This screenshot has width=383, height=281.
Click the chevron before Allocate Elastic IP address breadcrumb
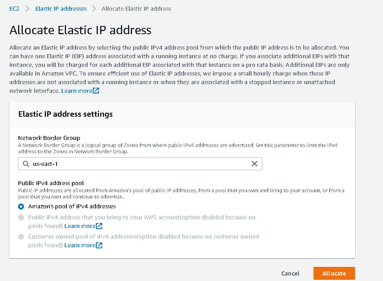point(93,8)
